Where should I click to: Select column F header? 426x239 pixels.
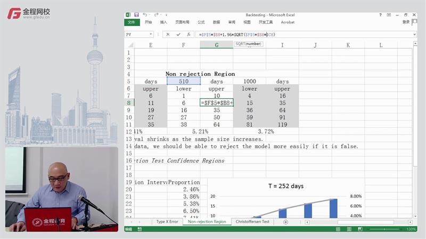[x=184, y=45]
